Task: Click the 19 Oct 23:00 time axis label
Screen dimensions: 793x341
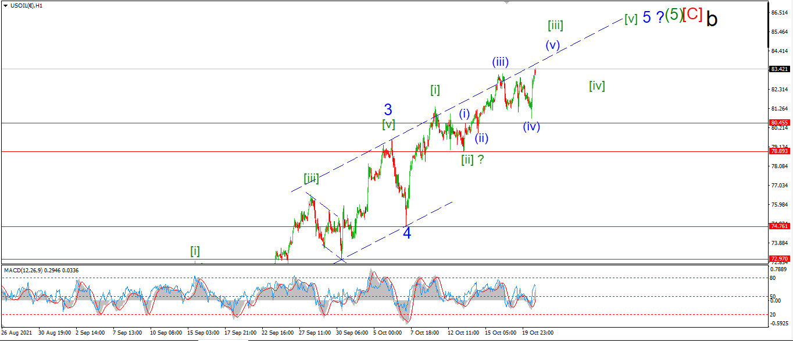Action: pyautogui.click(x=538, y=333)
